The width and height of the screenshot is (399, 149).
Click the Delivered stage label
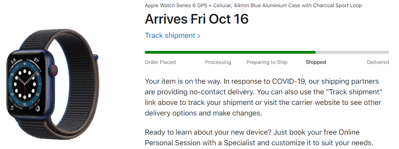click(x=378, y=62)
